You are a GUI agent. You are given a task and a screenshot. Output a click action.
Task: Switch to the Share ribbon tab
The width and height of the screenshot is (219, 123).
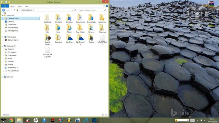pos(20,6)
